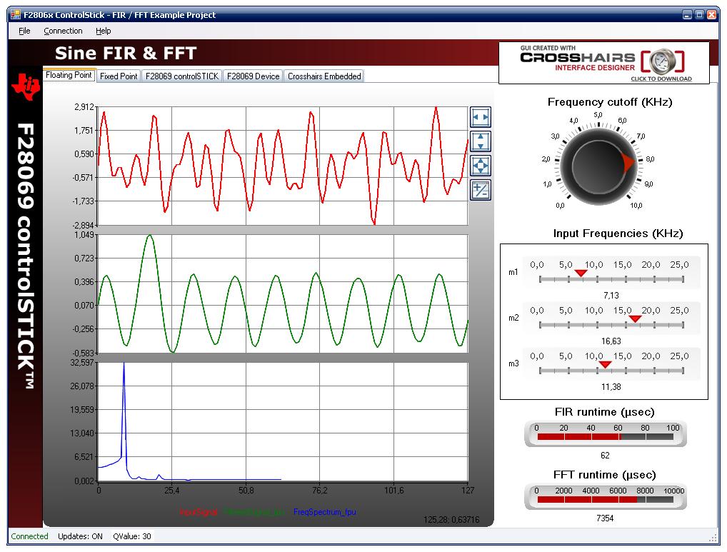Open the File menu
The width and height of the screenshot is (727, 552).
click(24, 31)
